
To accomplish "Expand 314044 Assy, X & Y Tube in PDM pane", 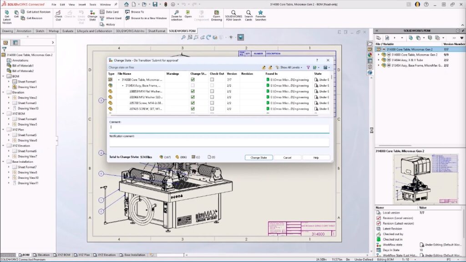I will pos(379,60).
